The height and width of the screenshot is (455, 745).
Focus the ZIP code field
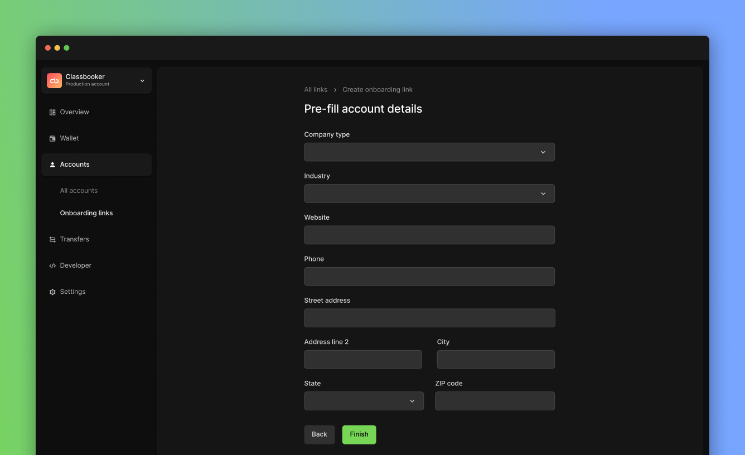pos(495,401)
